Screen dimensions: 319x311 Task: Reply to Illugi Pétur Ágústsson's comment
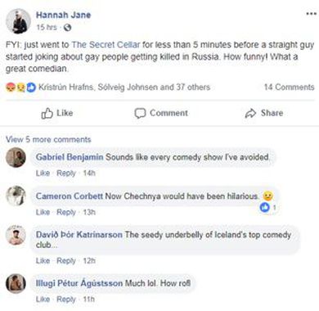click(x=66, y=300)
